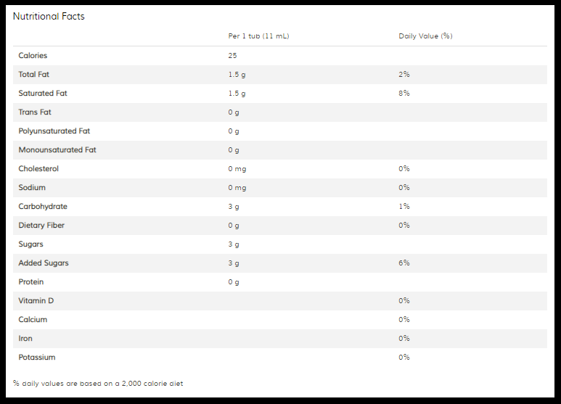Select the Polyunsaturated Fat row label
This screenshot has height=404, width=561.
pyautogui.click(x=54, y=131)
